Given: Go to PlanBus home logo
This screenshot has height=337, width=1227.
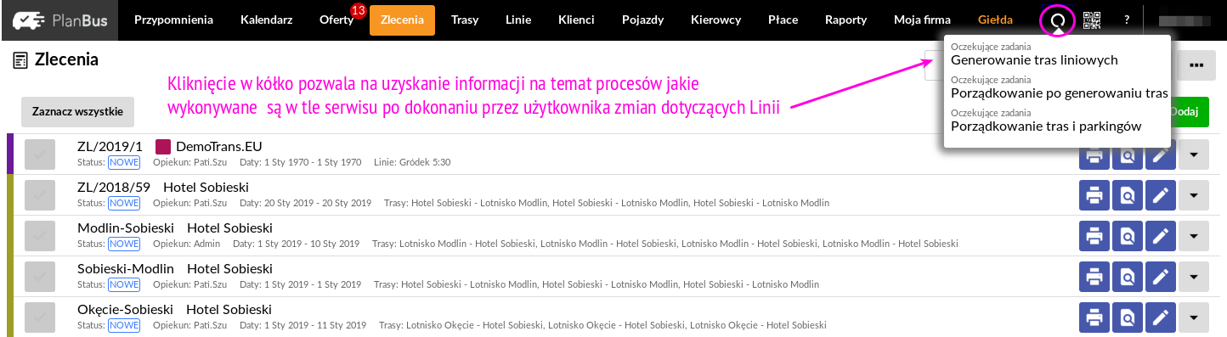Looking at the screenshot, I should 60,20.
